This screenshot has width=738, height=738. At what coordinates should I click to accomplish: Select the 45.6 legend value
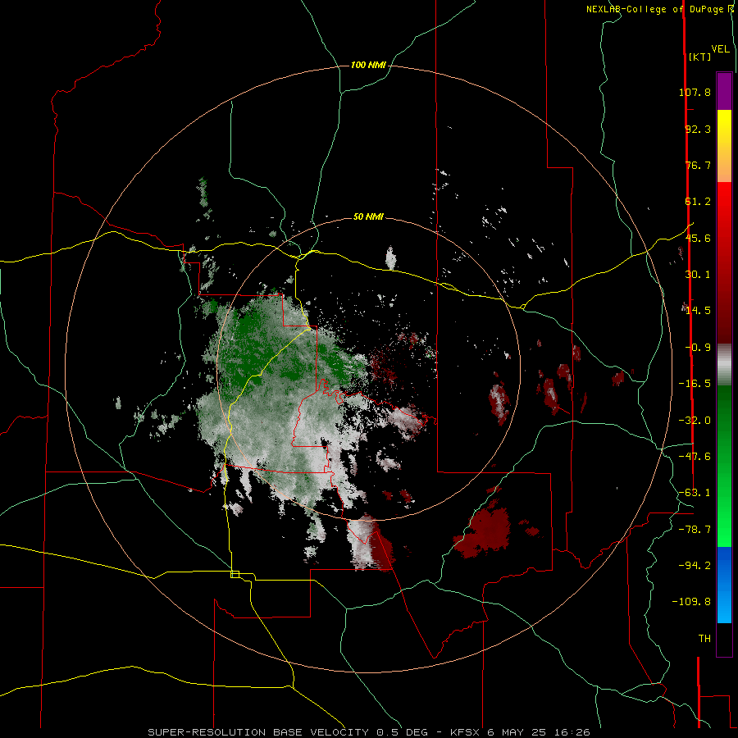698,238
